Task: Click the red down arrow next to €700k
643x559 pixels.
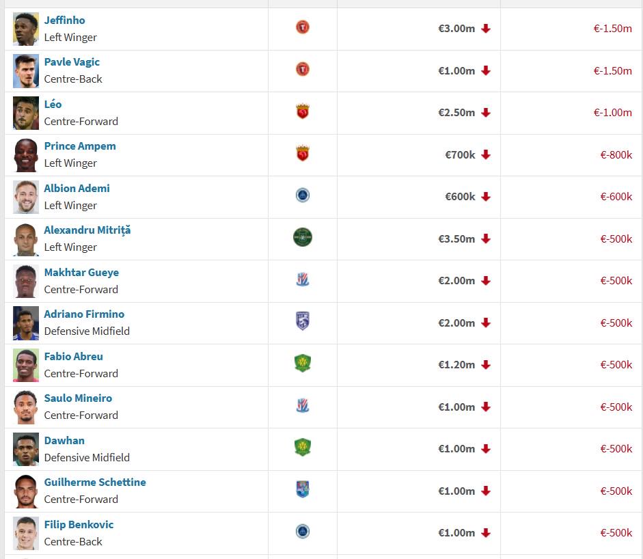Action: [x=486, y=155]
